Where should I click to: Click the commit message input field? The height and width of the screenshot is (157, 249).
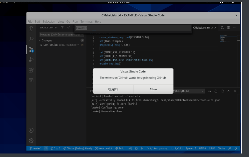[61, 34]
